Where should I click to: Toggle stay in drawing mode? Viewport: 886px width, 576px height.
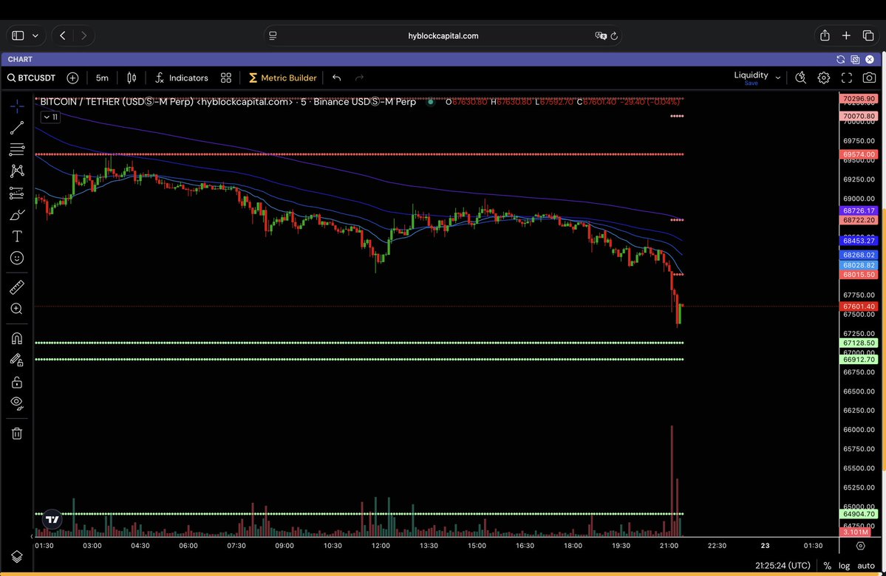pyautogui.click(x=17, y=360)
